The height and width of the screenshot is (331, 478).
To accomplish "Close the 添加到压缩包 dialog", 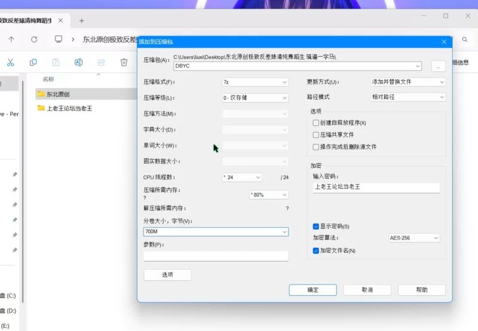I will pos(444,42).
